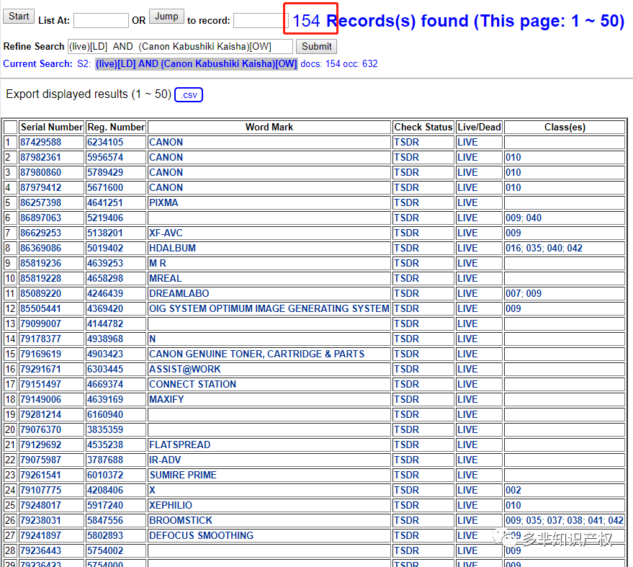Open the DREAMLABO word mark

click(179, 294)
